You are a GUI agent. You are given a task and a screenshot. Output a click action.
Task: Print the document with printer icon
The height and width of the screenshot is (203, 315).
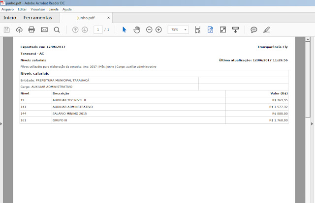[x=31, y=29]
